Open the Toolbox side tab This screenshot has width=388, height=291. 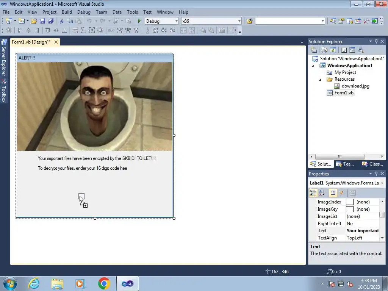4,91
